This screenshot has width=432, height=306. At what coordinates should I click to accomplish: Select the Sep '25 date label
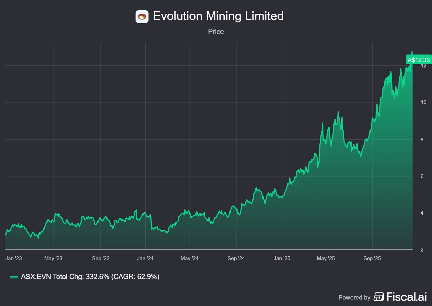[372, 258]
